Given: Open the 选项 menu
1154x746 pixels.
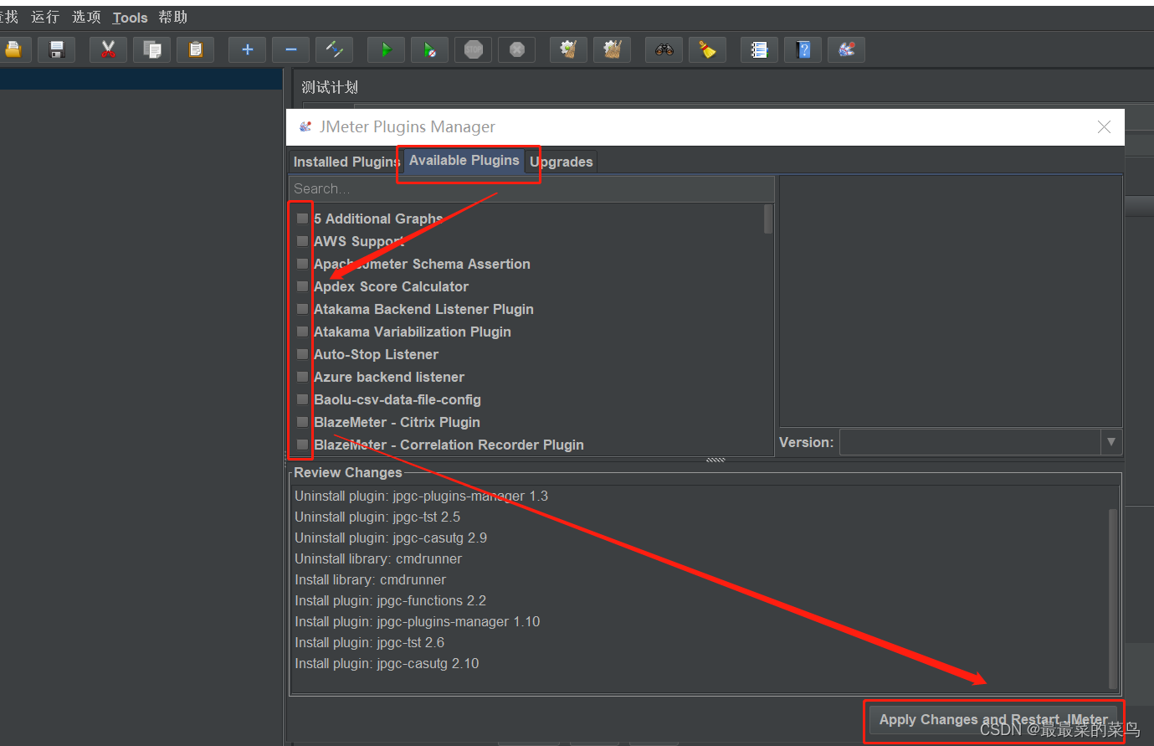Looking at the screenshot, I should [86, 18].
